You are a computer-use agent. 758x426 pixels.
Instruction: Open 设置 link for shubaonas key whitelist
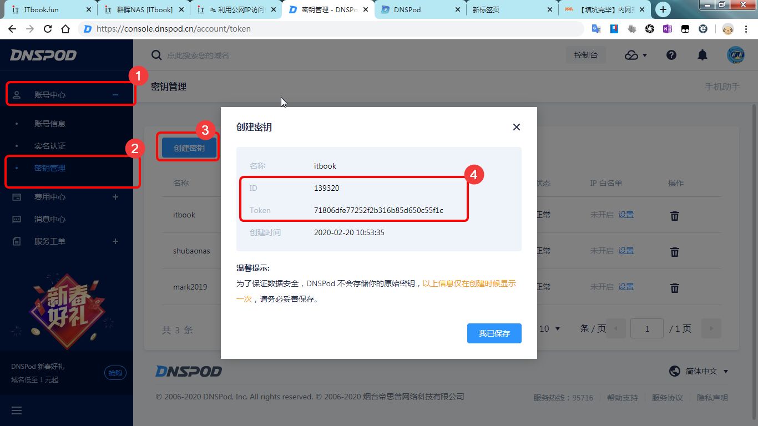(x=626, y=251)
